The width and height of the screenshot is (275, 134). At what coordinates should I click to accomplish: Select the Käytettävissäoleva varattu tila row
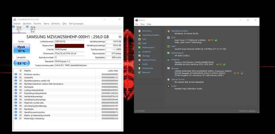coord(66,81)
